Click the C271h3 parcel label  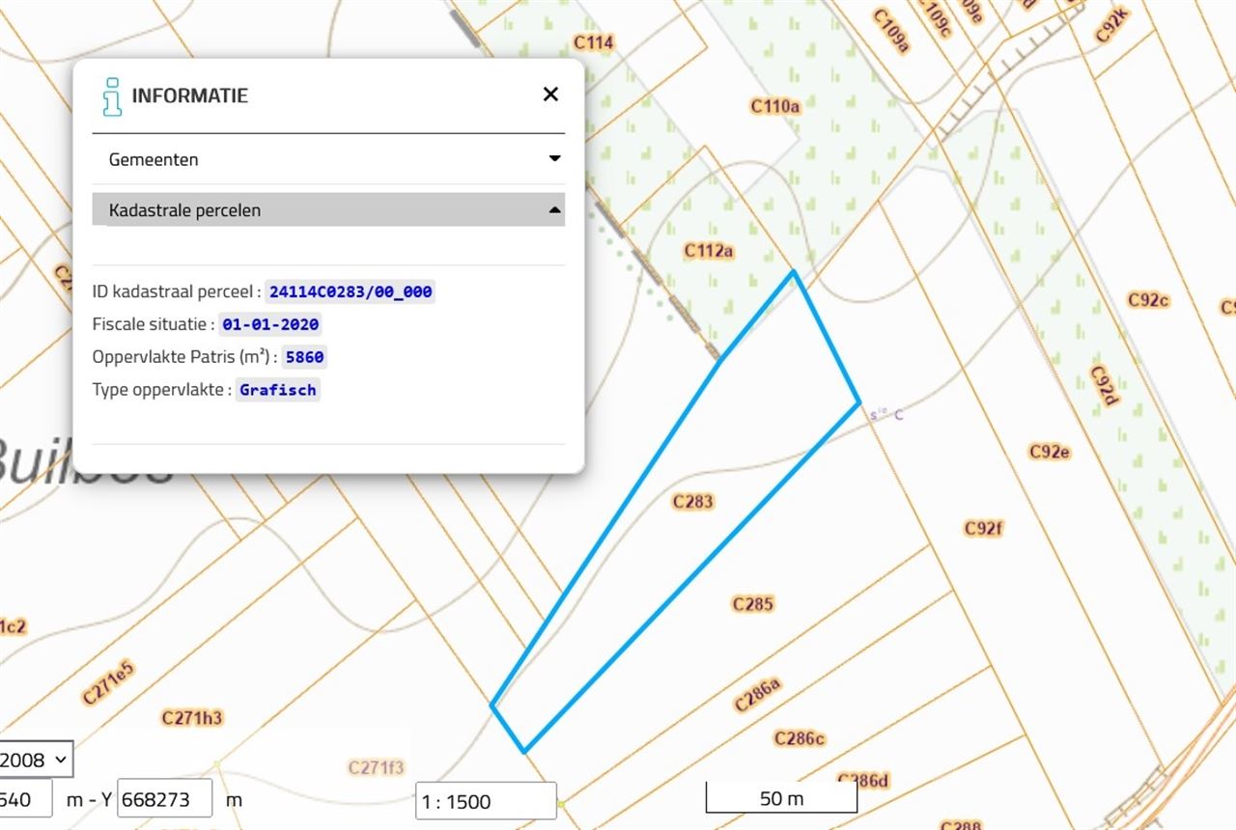point(190,717)
